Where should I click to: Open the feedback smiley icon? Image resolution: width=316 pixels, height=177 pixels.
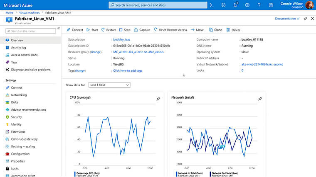point(271,5)
